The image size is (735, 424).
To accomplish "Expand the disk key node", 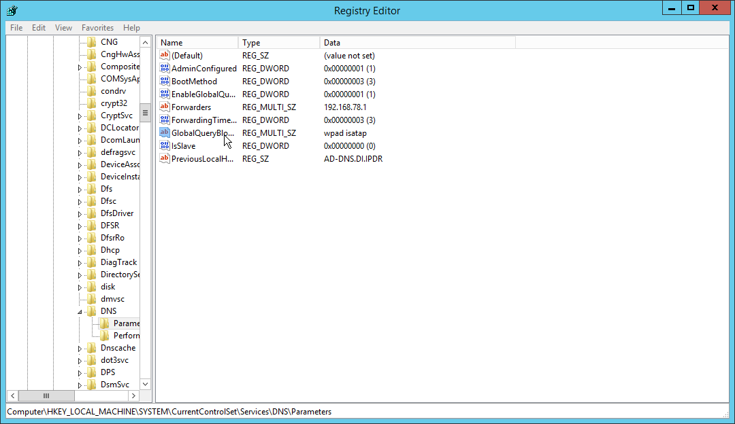I will tap(80, 287).
